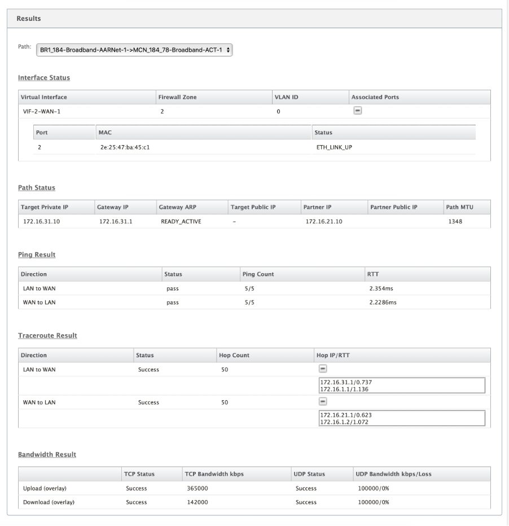Click the Download TCP bandwidth value 142000
509x526 pixels.
pos(198,502)
